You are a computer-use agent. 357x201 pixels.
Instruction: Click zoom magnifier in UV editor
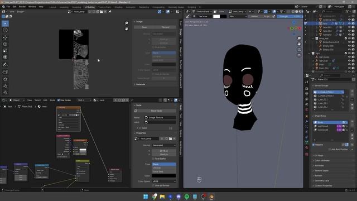coord(127,23)
